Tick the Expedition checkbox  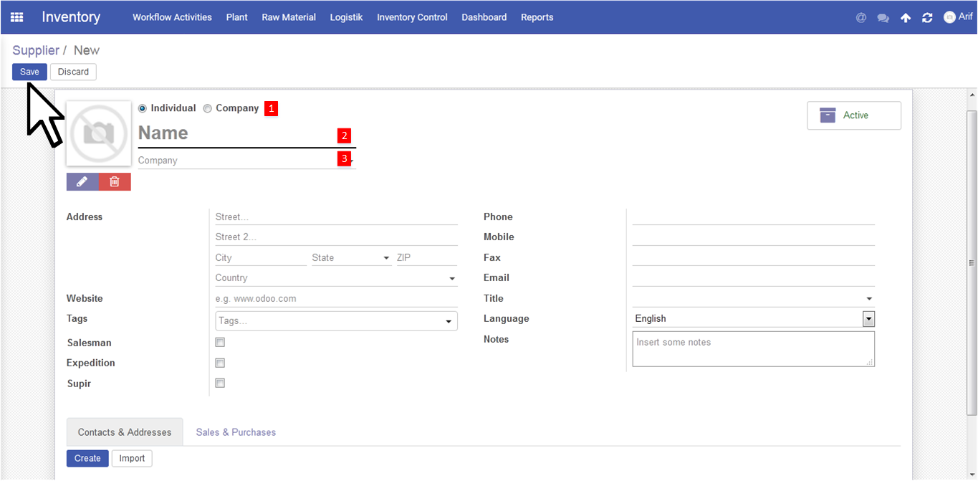(220, 363)
